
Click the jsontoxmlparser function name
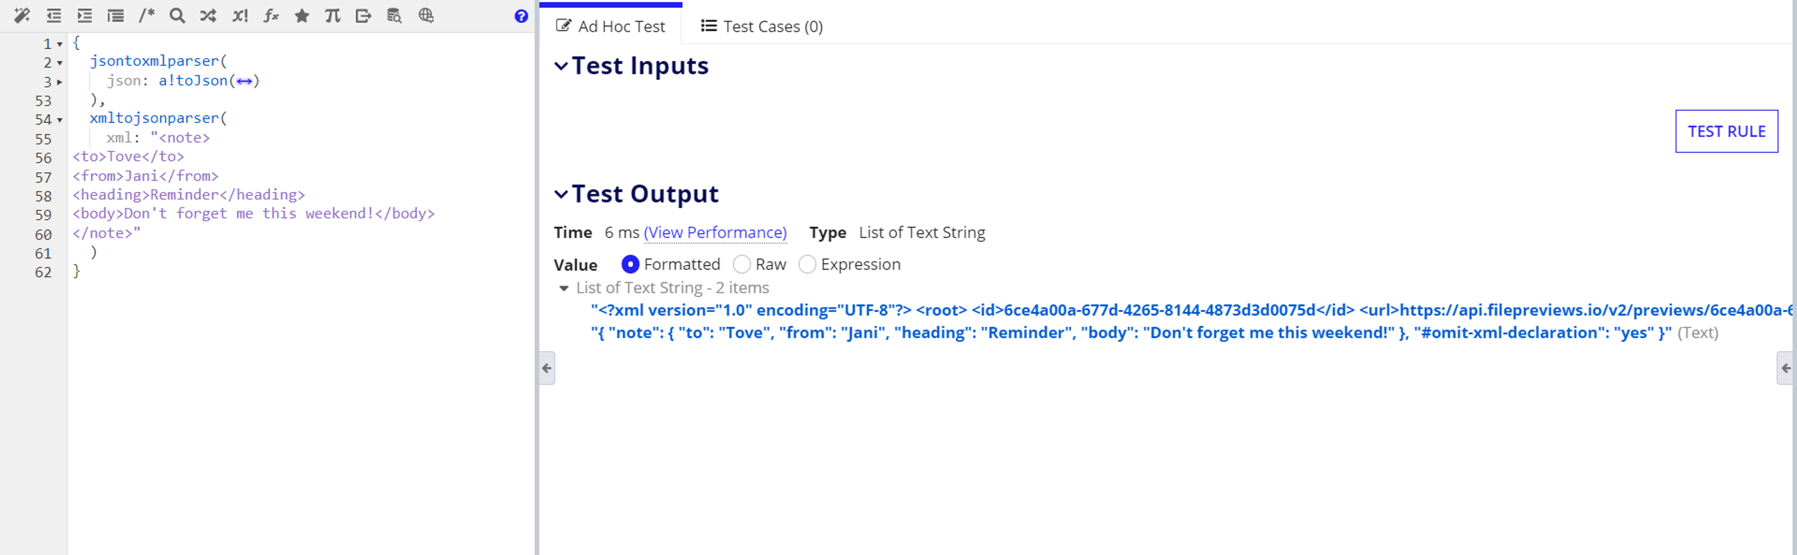154,61
